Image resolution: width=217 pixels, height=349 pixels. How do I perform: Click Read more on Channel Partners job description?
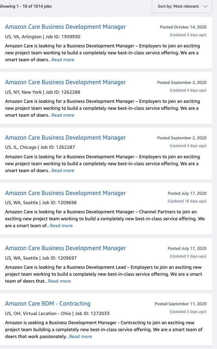point(60,225)
